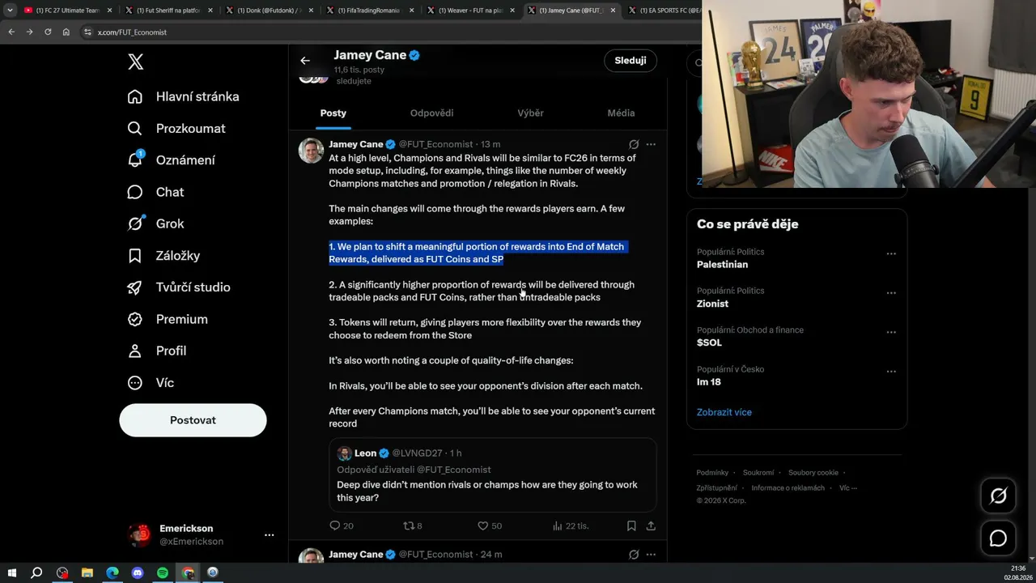Open Podmínky footer link
This screenshot has height=583, width=1036.
click(712, 473)
